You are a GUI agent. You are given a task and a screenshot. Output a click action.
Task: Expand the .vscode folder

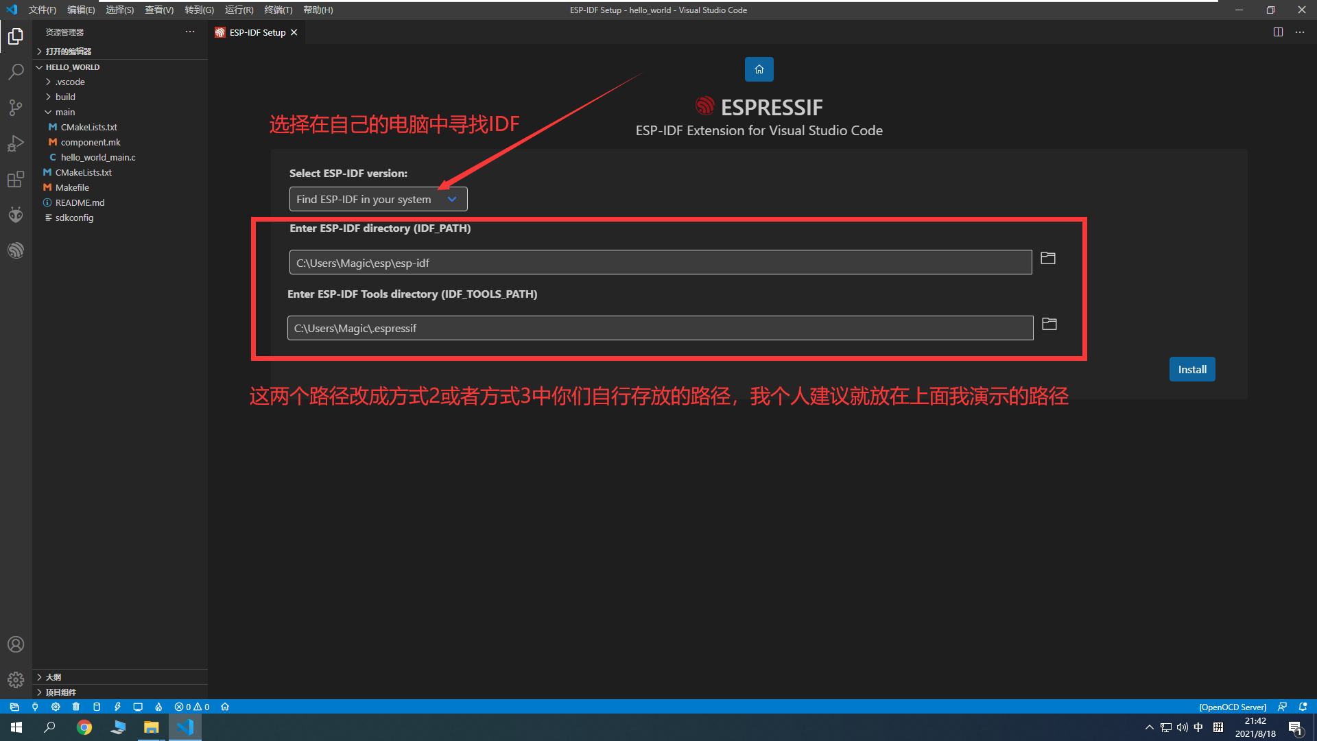[70, 82]
